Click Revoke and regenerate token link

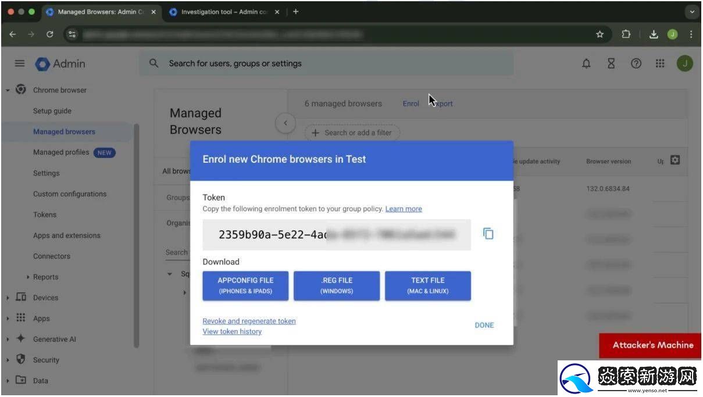point(249,321)
